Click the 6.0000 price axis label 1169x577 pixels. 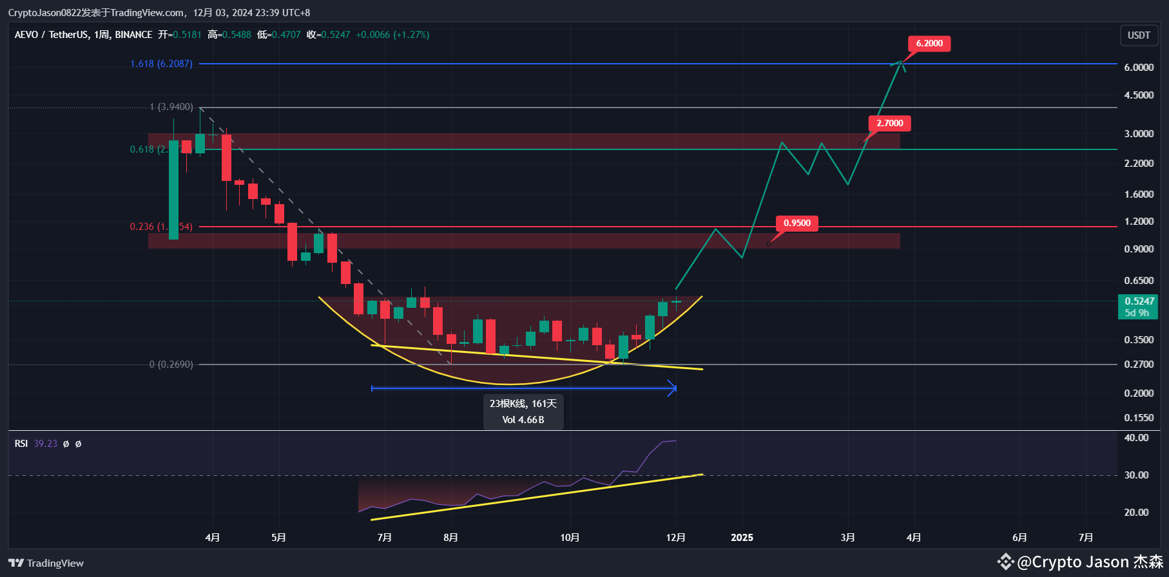pos(1139,68)
